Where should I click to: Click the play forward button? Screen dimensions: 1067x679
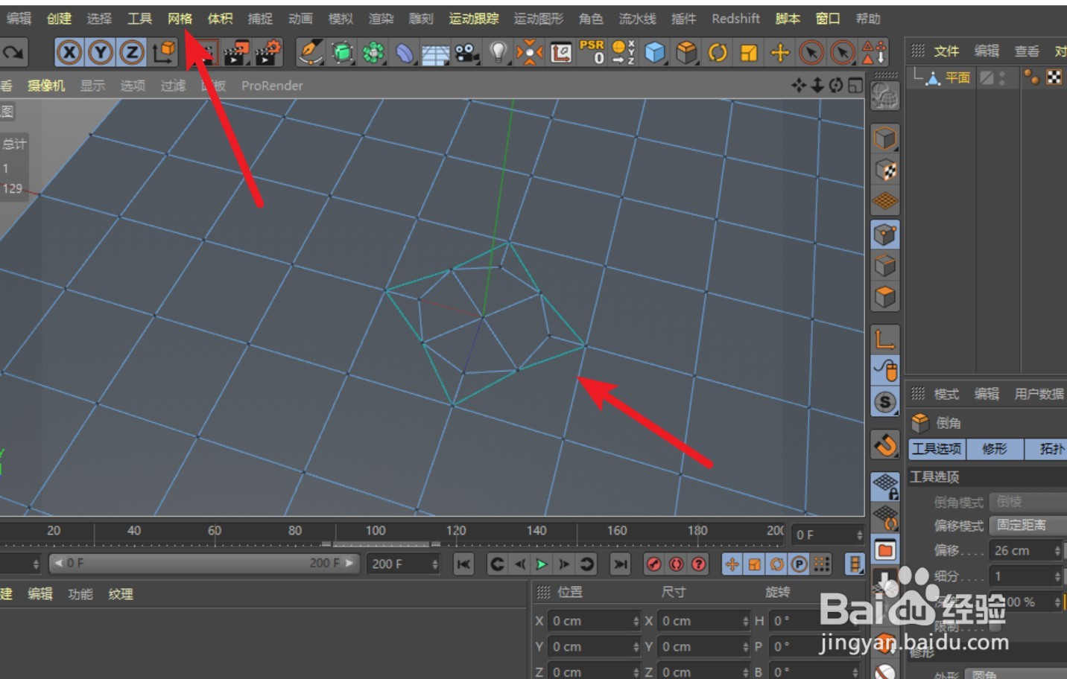coord(542,564)
